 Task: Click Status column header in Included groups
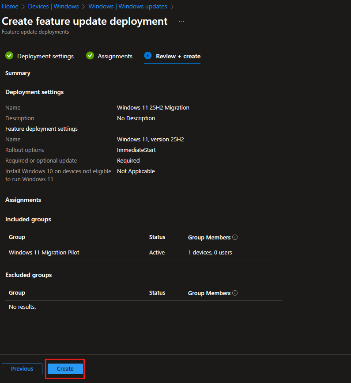157,237
